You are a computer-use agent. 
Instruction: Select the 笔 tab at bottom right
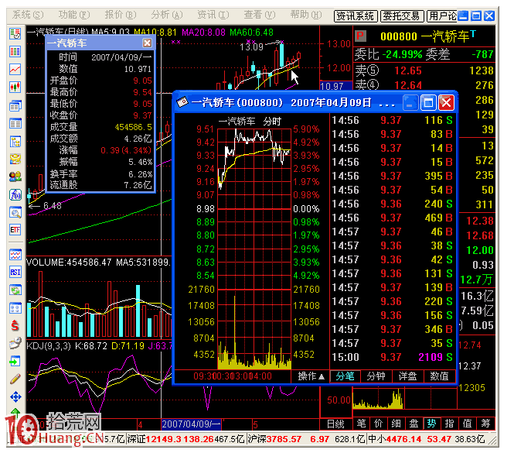point(361,424)
